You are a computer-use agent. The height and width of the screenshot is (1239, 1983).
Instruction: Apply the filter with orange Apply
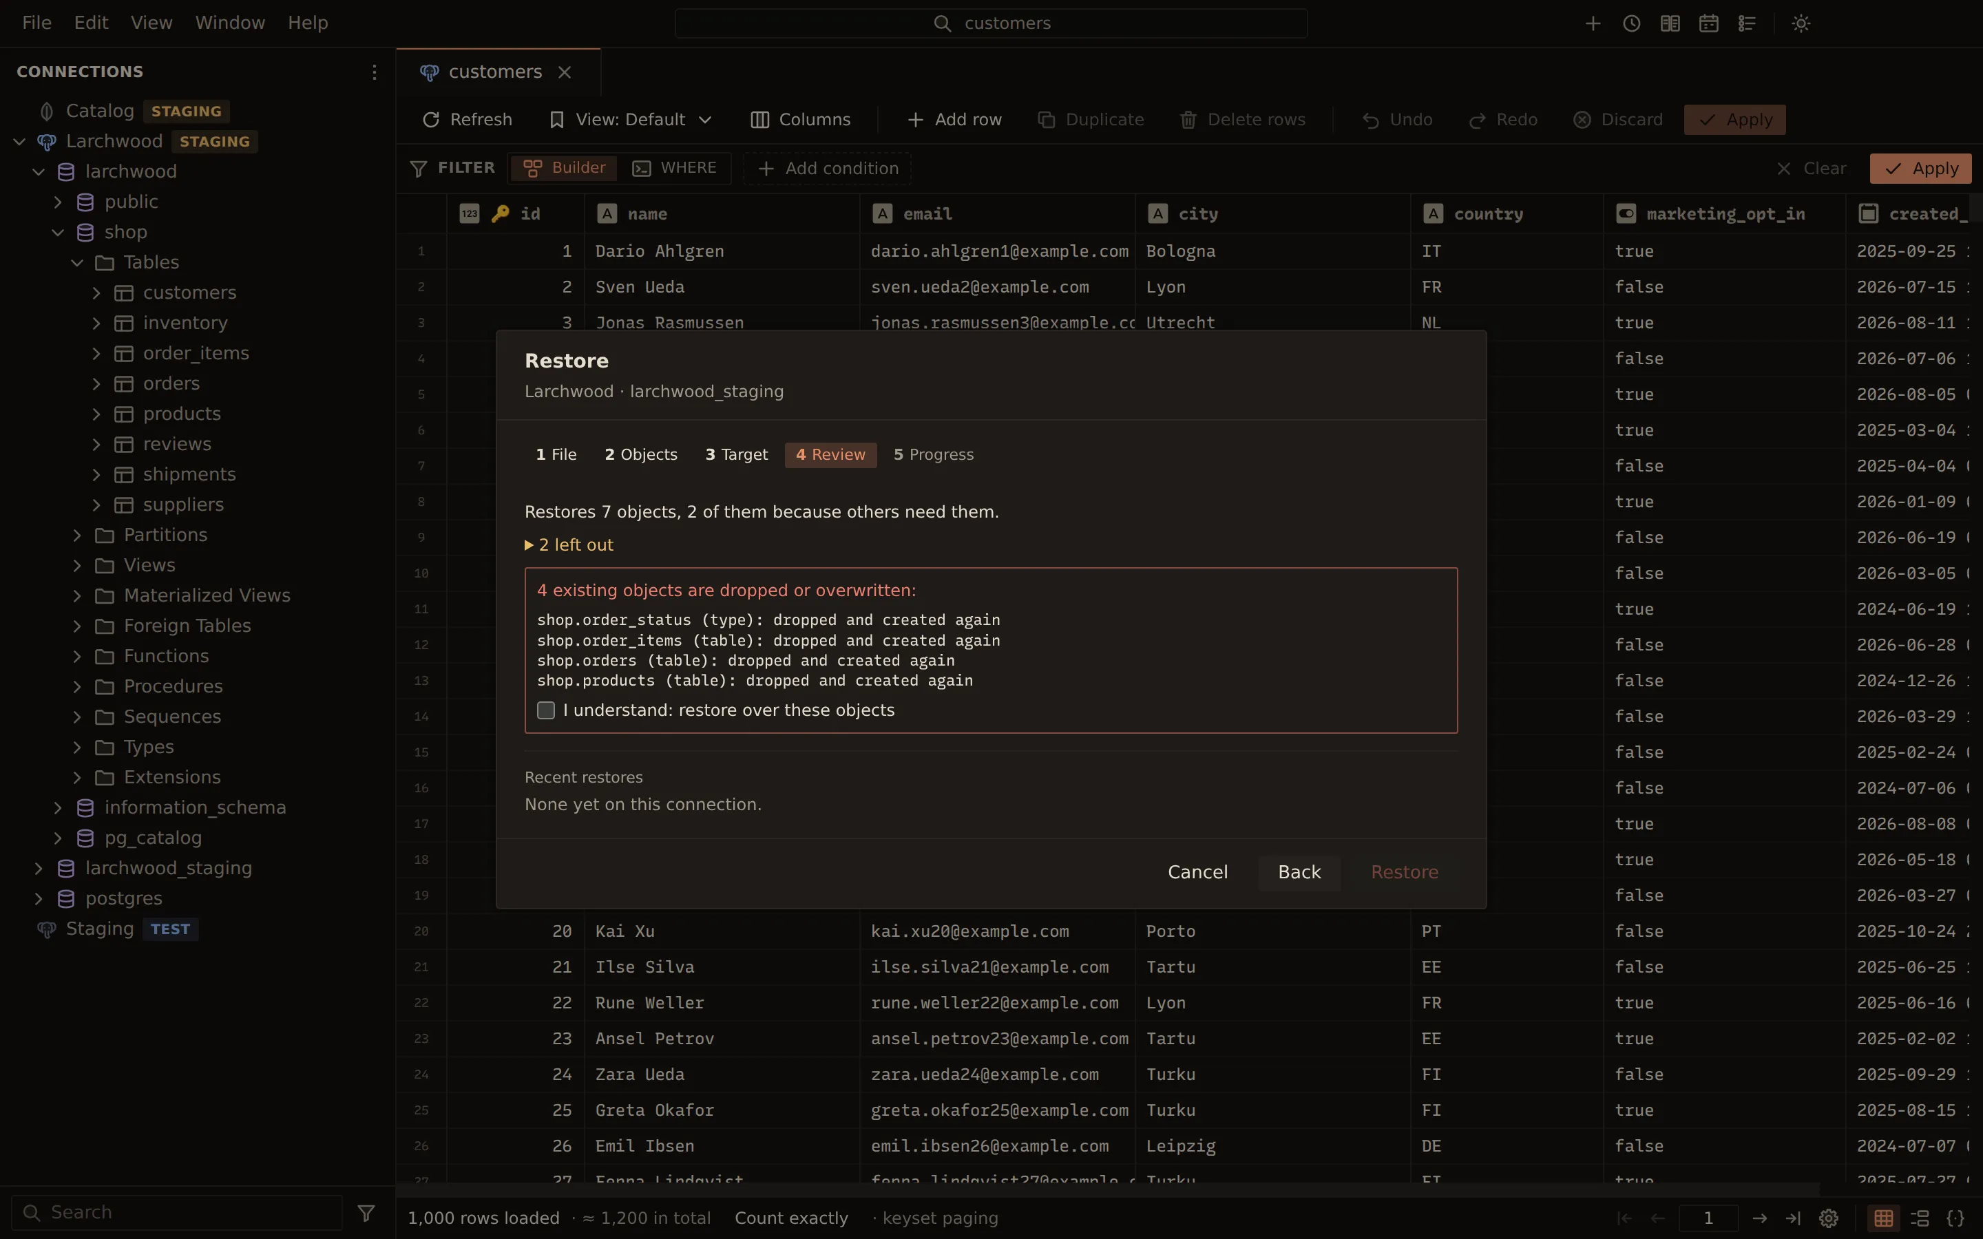tap(1920, 169)
